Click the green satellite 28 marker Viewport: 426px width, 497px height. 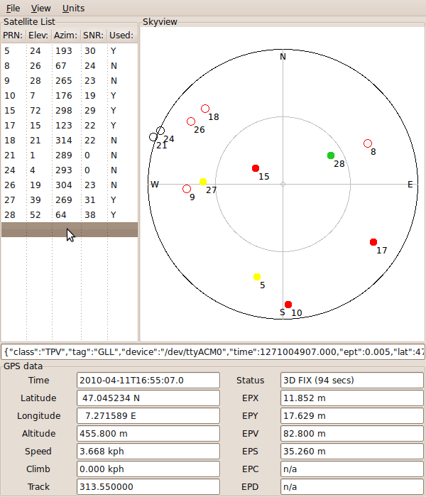[331, 155]
